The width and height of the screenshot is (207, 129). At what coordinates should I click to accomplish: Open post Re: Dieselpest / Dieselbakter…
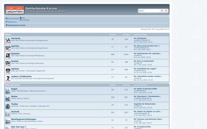[147, 96]
